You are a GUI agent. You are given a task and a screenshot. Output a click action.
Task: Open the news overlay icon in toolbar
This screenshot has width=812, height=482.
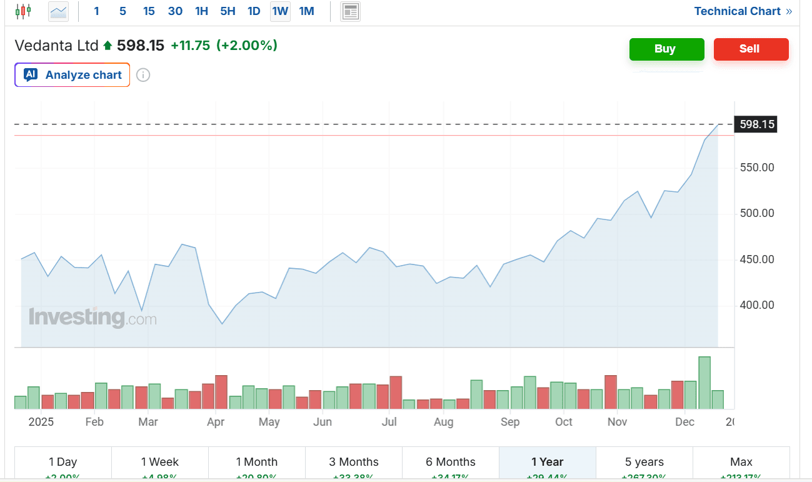(x=351, y=11)
